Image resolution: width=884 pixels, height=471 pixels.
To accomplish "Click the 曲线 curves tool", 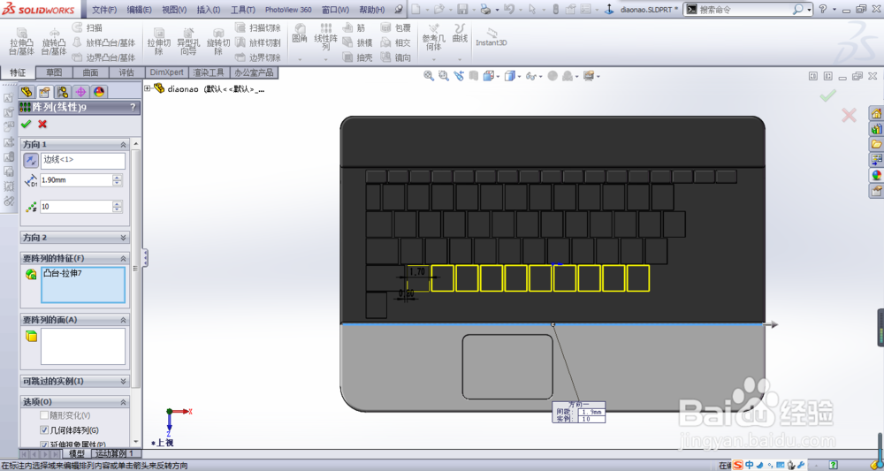I will 460,34.
